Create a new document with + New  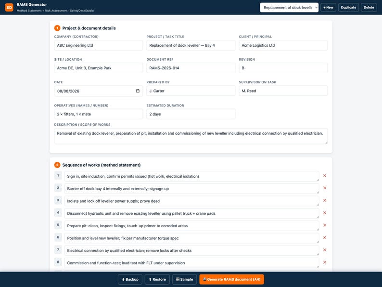(328, 8)
